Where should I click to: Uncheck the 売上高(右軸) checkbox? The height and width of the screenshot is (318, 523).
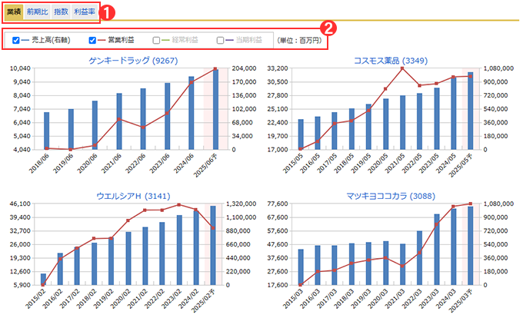pyautogui.click(x=15, y=40)
